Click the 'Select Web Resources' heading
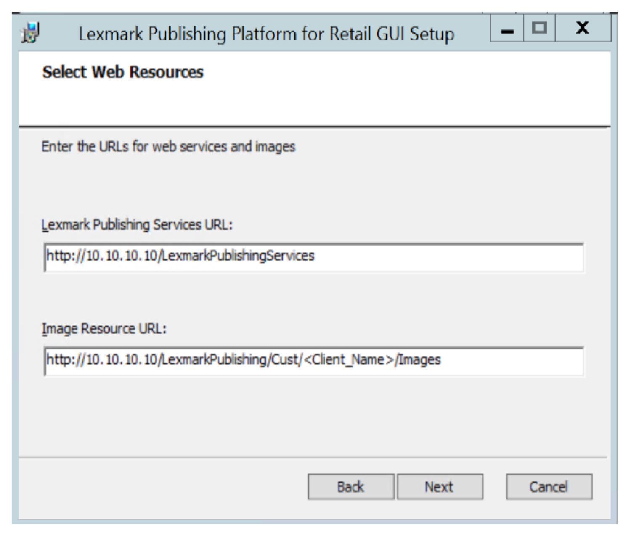The height and width of the screenshot is (536, 631). click(123, 72)
